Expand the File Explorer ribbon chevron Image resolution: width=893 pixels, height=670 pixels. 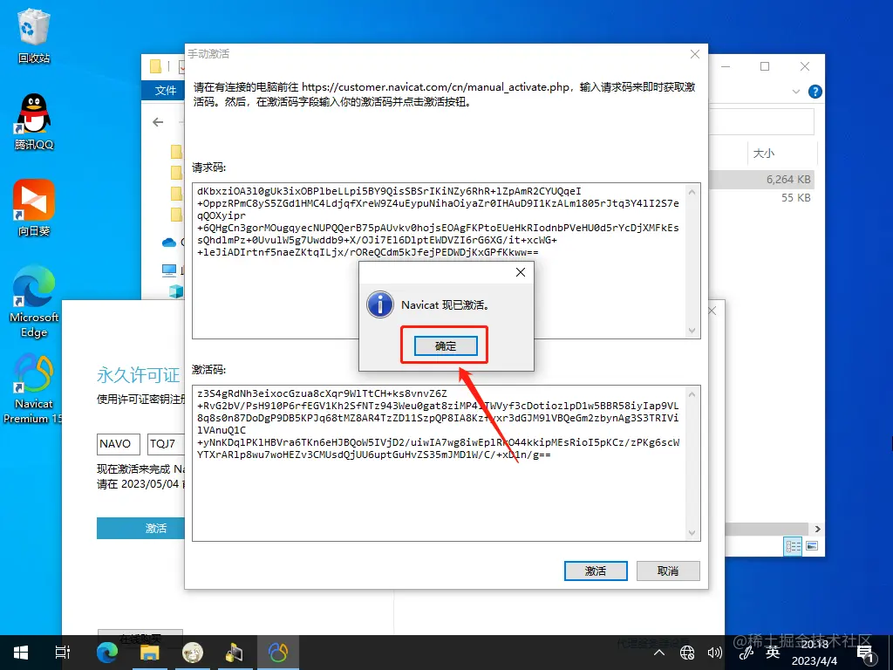click(x=796, y=92)
